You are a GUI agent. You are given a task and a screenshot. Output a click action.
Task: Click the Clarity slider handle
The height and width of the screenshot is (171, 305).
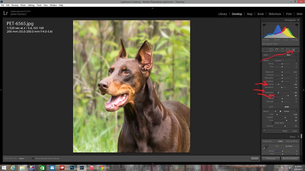(x=278, y=84)
